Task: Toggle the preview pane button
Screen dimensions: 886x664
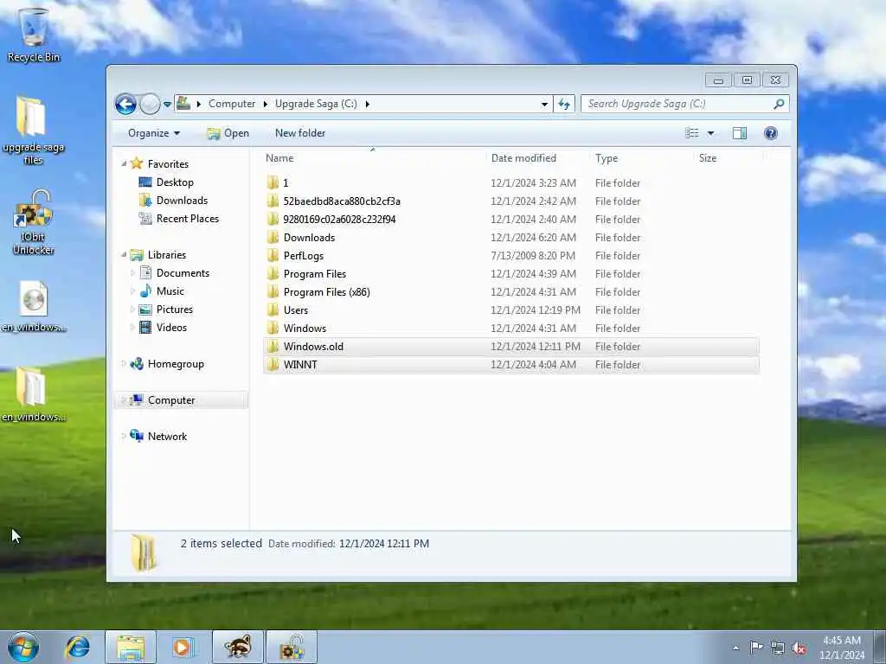Action: (740, 133)
